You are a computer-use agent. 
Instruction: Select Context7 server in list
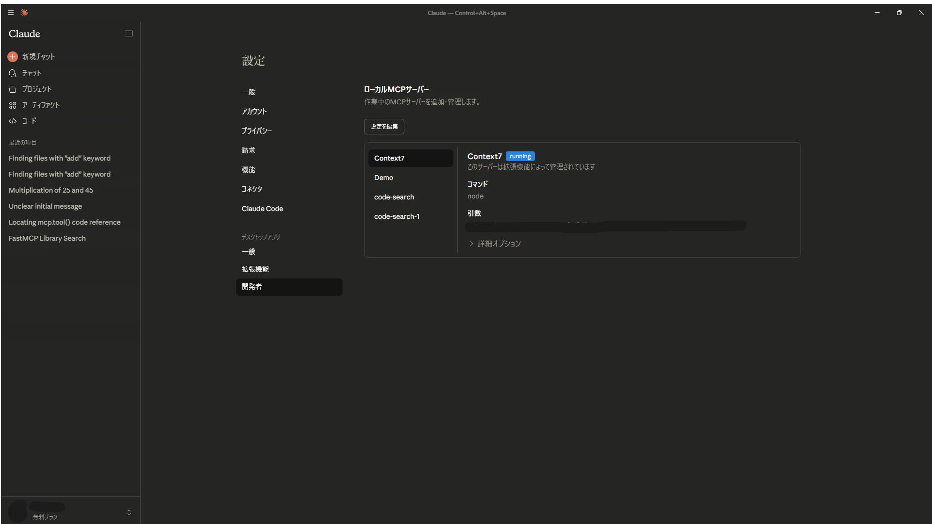pyautogui.click(x=411, y=158)
